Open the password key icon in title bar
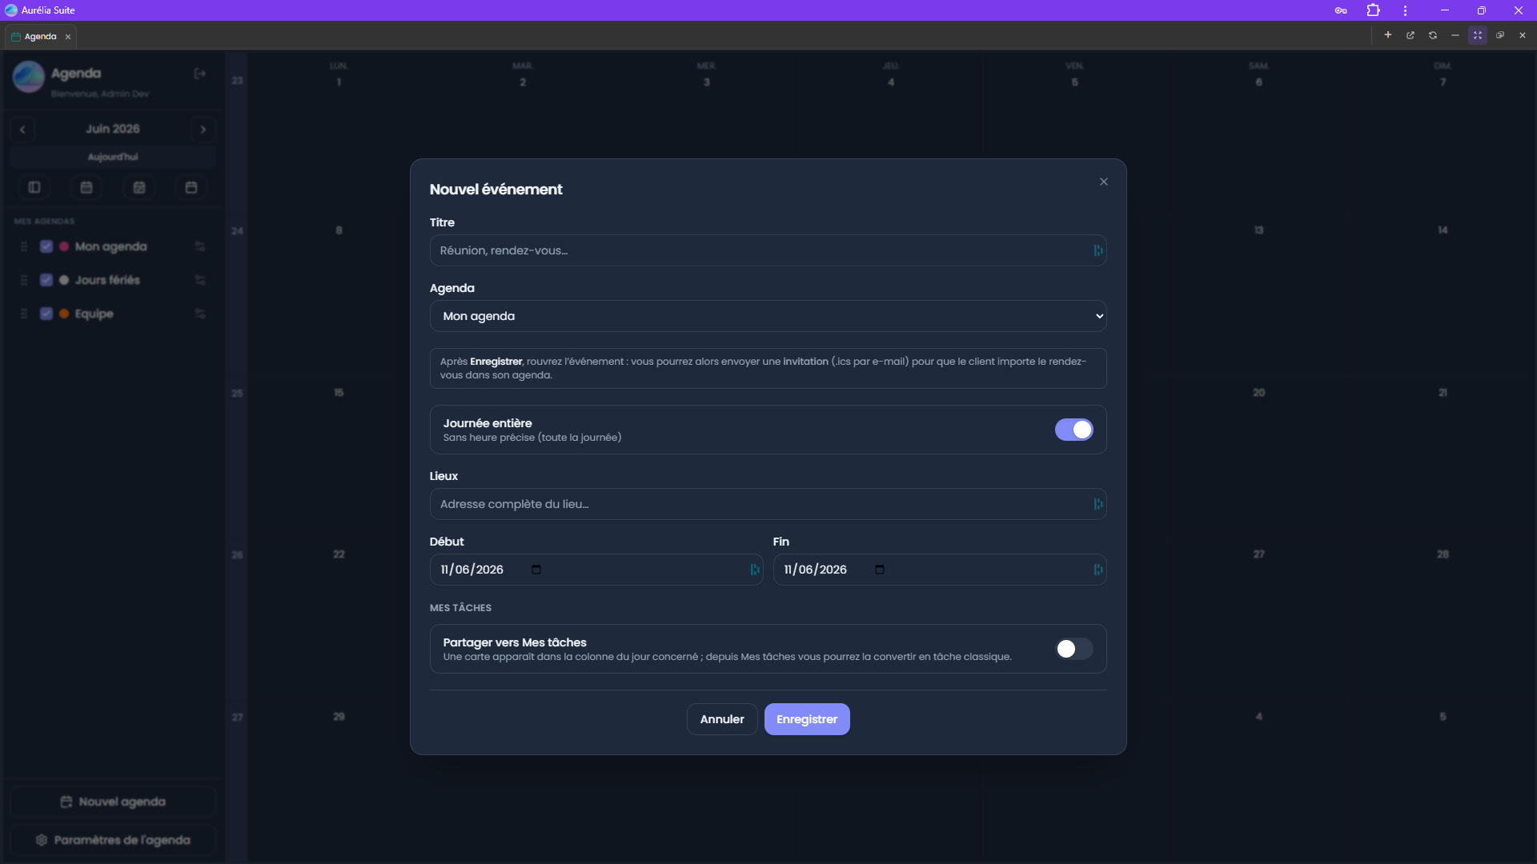This screenshot has width=1537, height=864. point(1341,10)
